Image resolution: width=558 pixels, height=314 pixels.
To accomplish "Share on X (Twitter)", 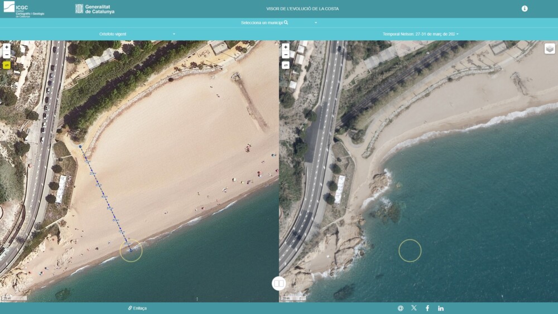I will (x=414, y=308).
